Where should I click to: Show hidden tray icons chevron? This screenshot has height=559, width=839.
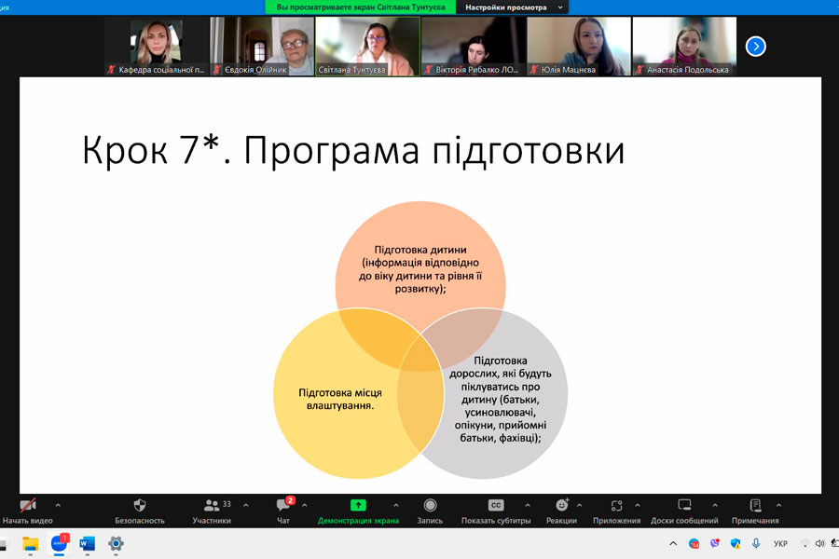point(673,543)
